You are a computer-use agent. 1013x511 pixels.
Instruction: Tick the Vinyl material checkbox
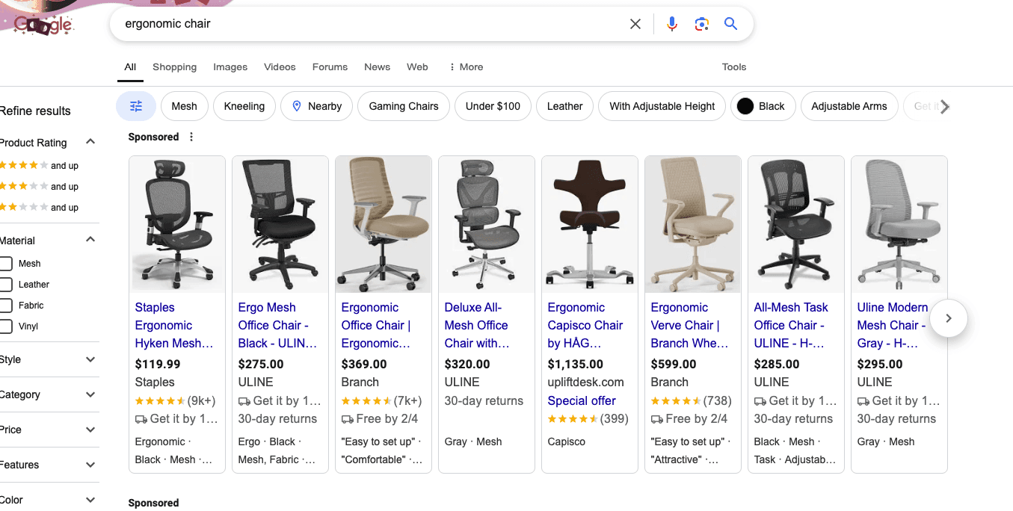click(6, 326)
